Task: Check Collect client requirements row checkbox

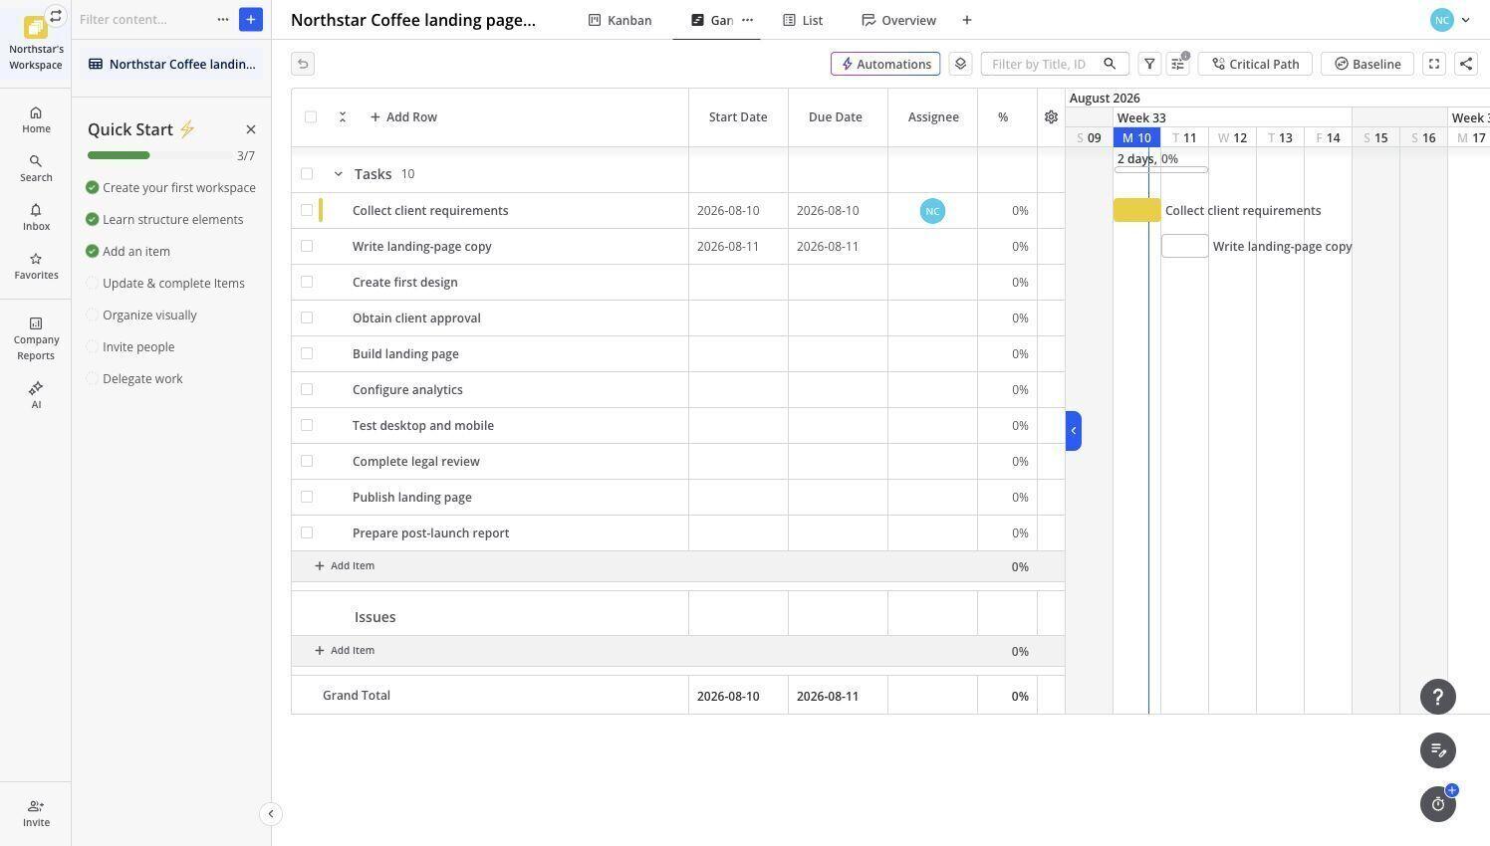Action: [x=307, y=210]
